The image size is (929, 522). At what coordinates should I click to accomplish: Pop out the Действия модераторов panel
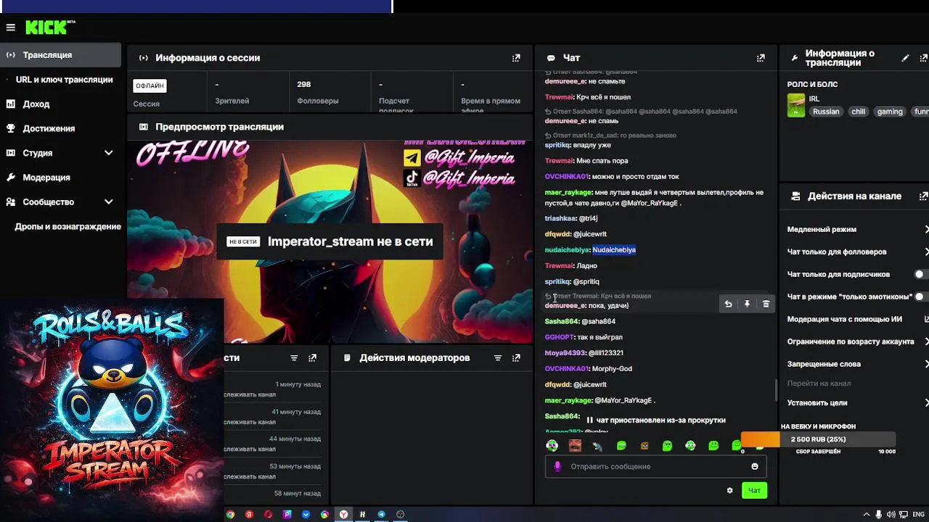click(516, 358)
